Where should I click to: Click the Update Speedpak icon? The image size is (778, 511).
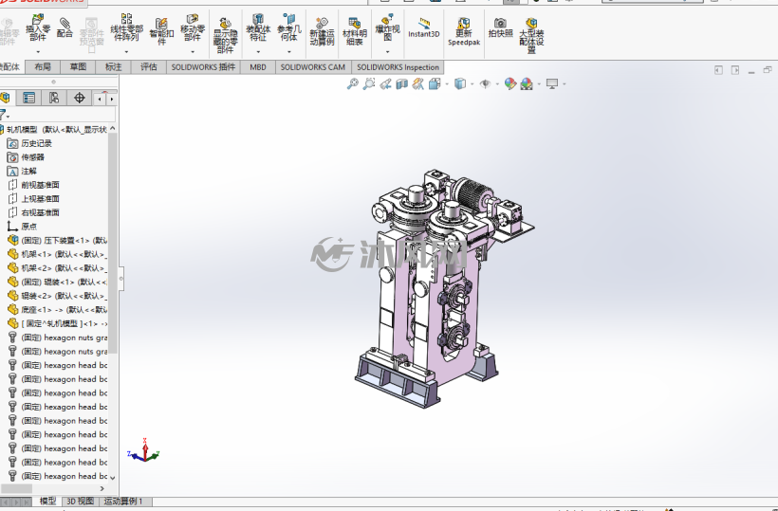coord(464,31)
